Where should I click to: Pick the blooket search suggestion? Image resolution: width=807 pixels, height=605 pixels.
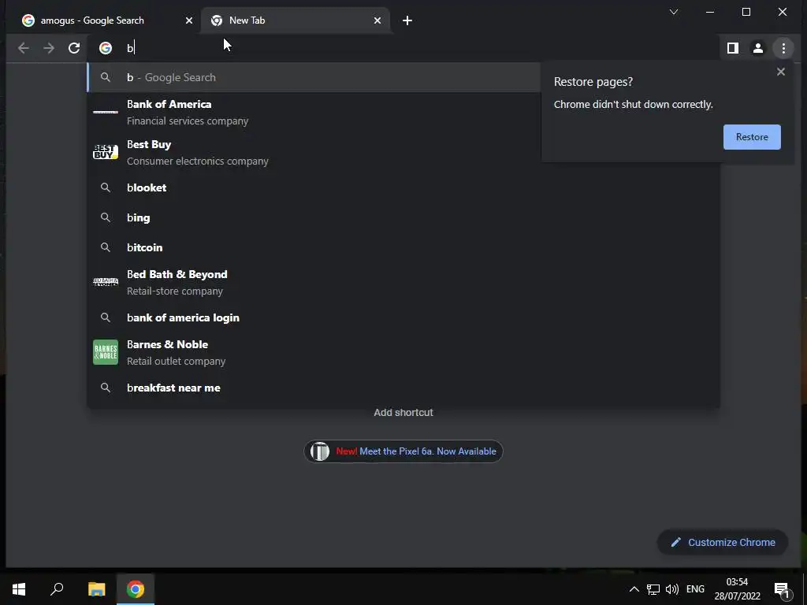click(403, 187)
